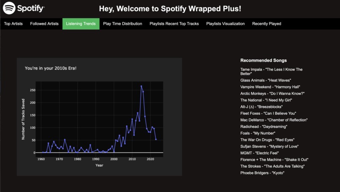
Task: Click the 100 tick label on y-axis
Action: [x=32, y=127]
